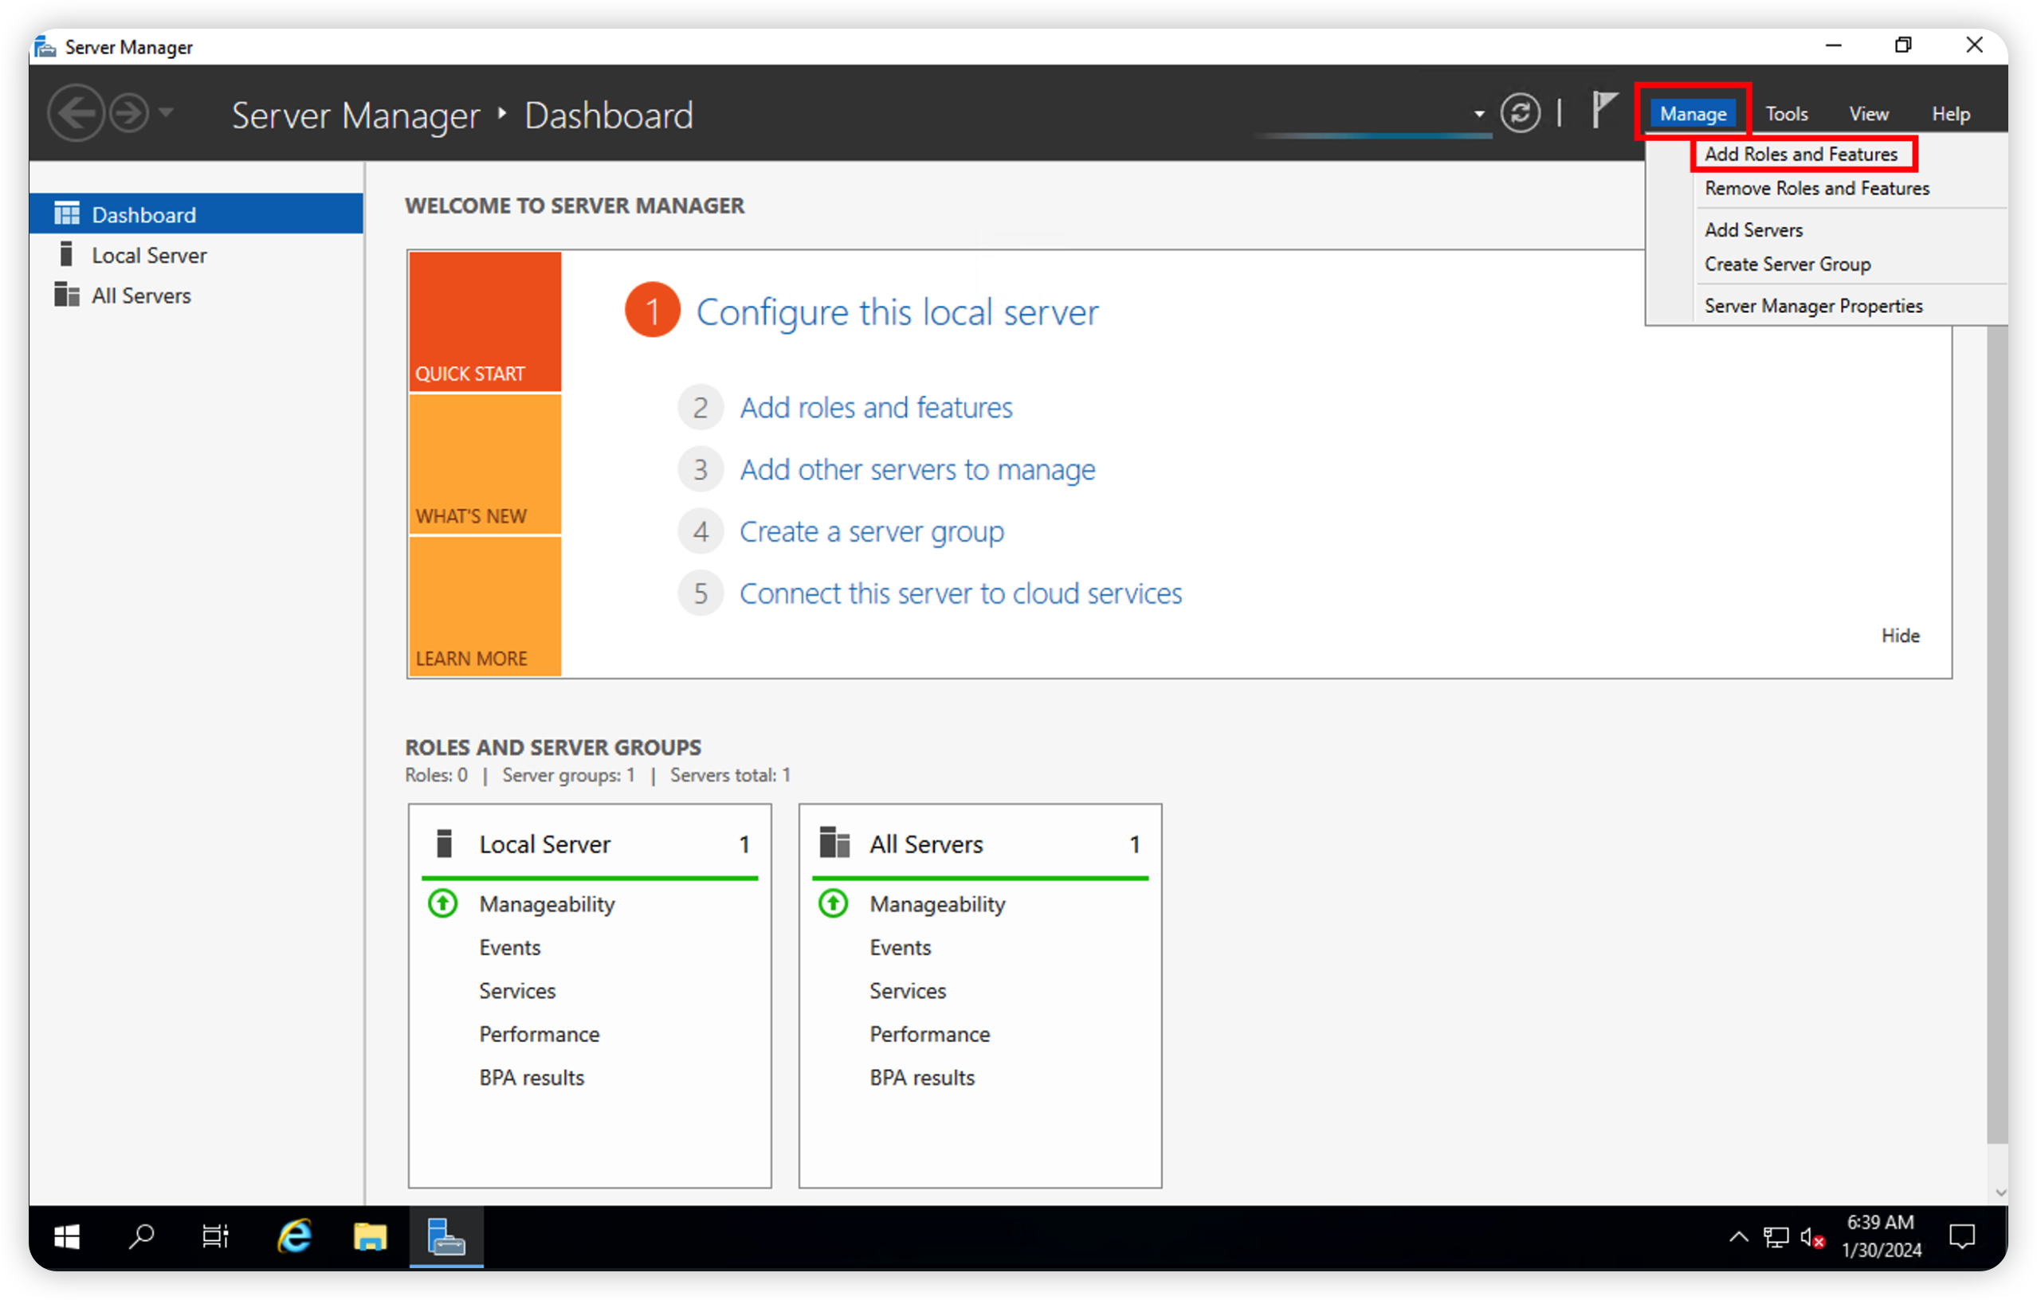This screenshot has width=2037, height=1300.
Task: Click the Local Server icon in sidebar
Action: click(66, 255)
